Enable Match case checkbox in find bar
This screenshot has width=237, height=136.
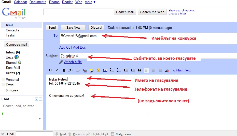click(112, 134)
